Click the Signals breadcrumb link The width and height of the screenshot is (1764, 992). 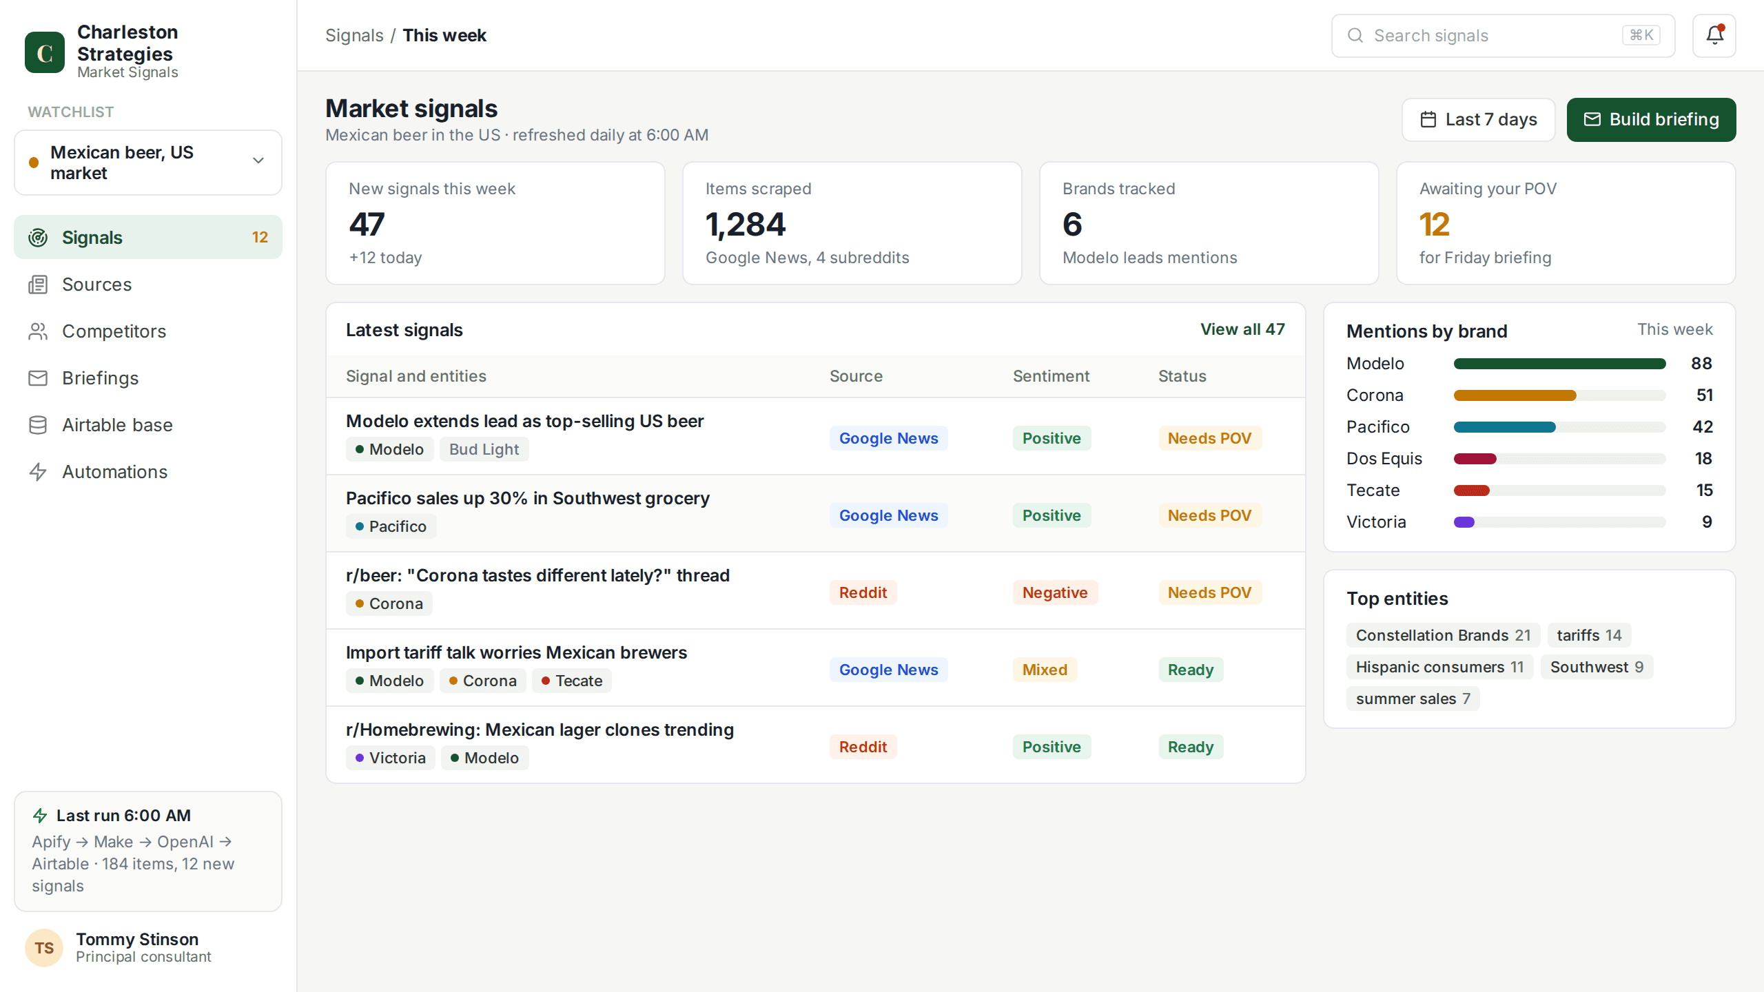(x=354, y=35)
